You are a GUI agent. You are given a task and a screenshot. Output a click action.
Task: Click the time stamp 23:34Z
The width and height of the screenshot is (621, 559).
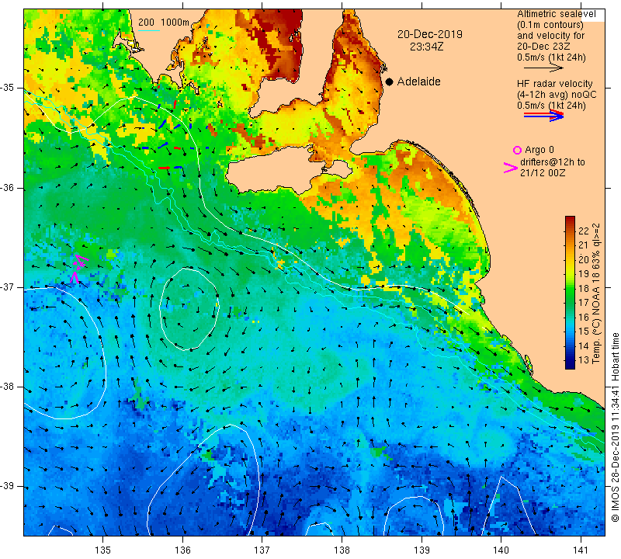(426, 47)
